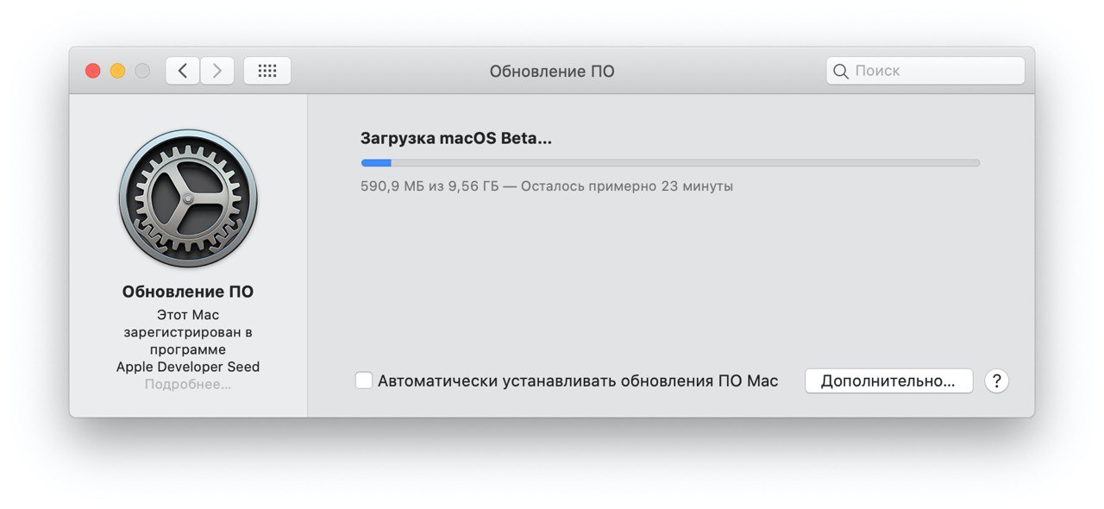Click the "Автоматически устанавливать обновления ПО Mac" label
Screen dimensions: 1104x509
(578, 381)
